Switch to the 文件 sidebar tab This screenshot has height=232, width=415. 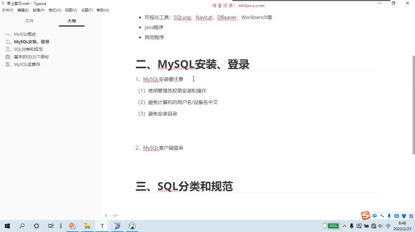29,20
